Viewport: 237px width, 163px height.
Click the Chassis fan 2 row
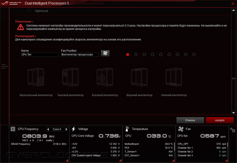(x=202, y=152)
